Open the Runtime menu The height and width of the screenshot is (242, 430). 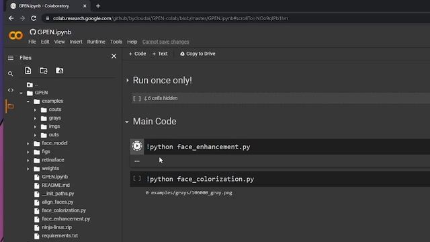(96, 42)
